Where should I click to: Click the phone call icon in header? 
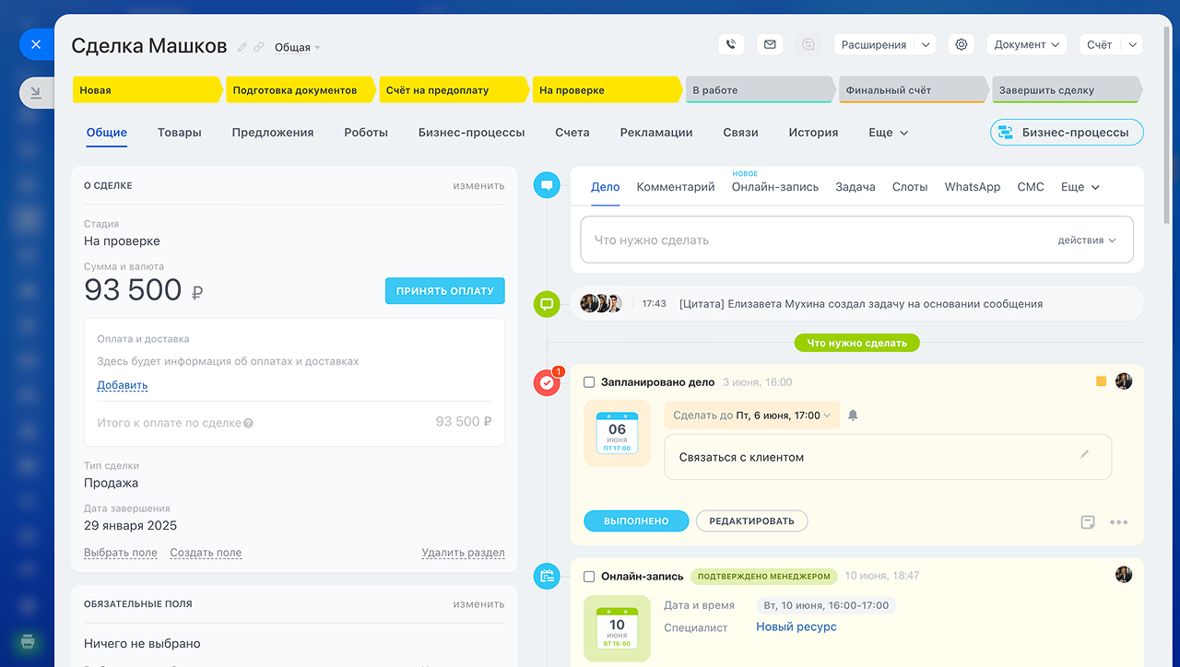tap(731, 44)
